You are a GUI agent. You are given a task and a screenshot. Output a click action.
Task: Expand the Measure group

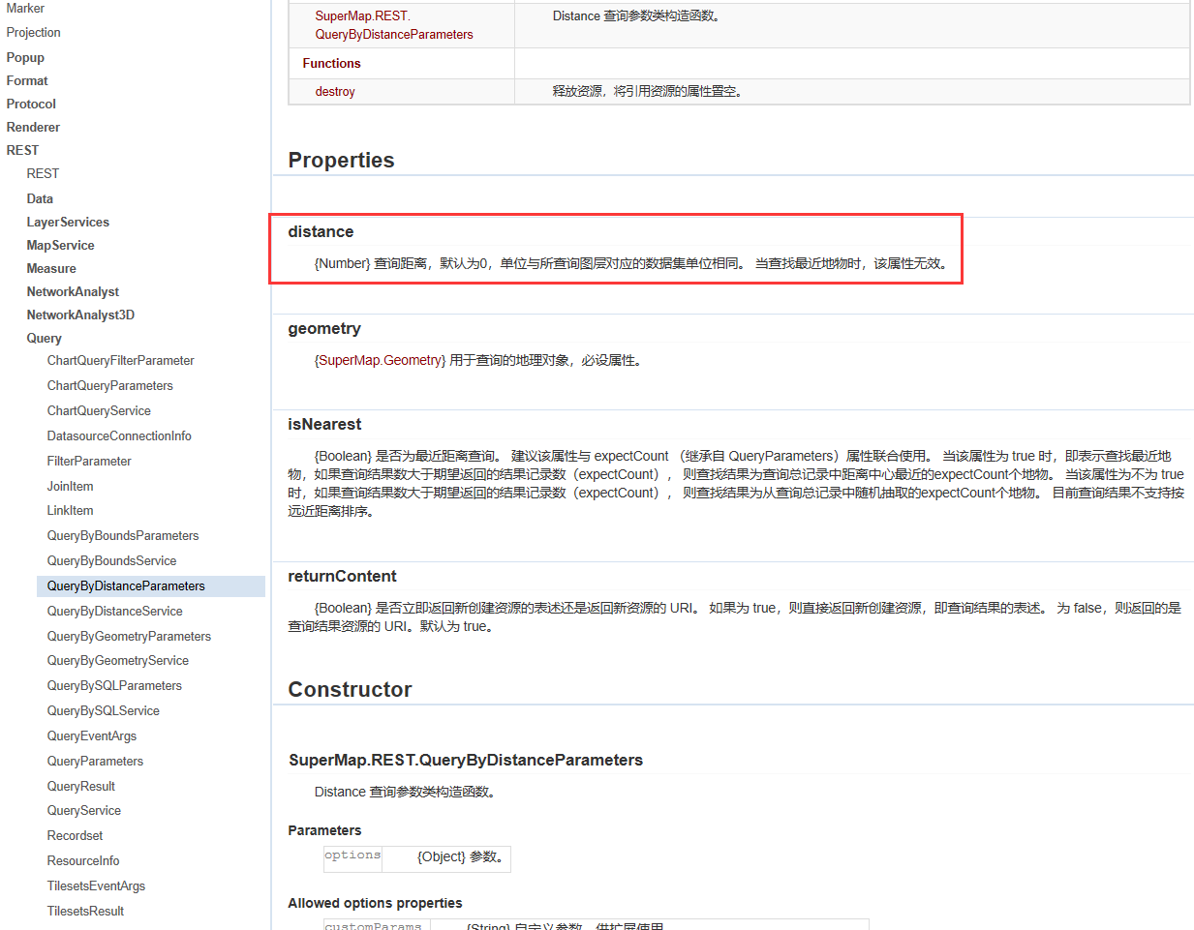(51, 268)
